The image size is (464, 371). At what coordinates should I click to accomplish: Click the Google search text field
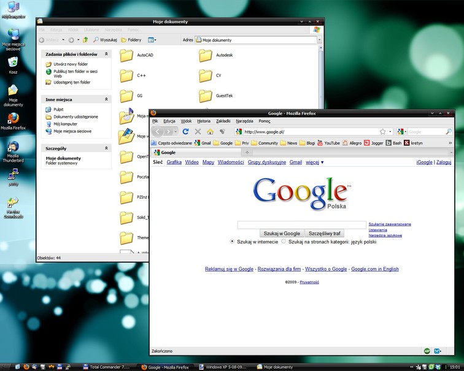301,225
